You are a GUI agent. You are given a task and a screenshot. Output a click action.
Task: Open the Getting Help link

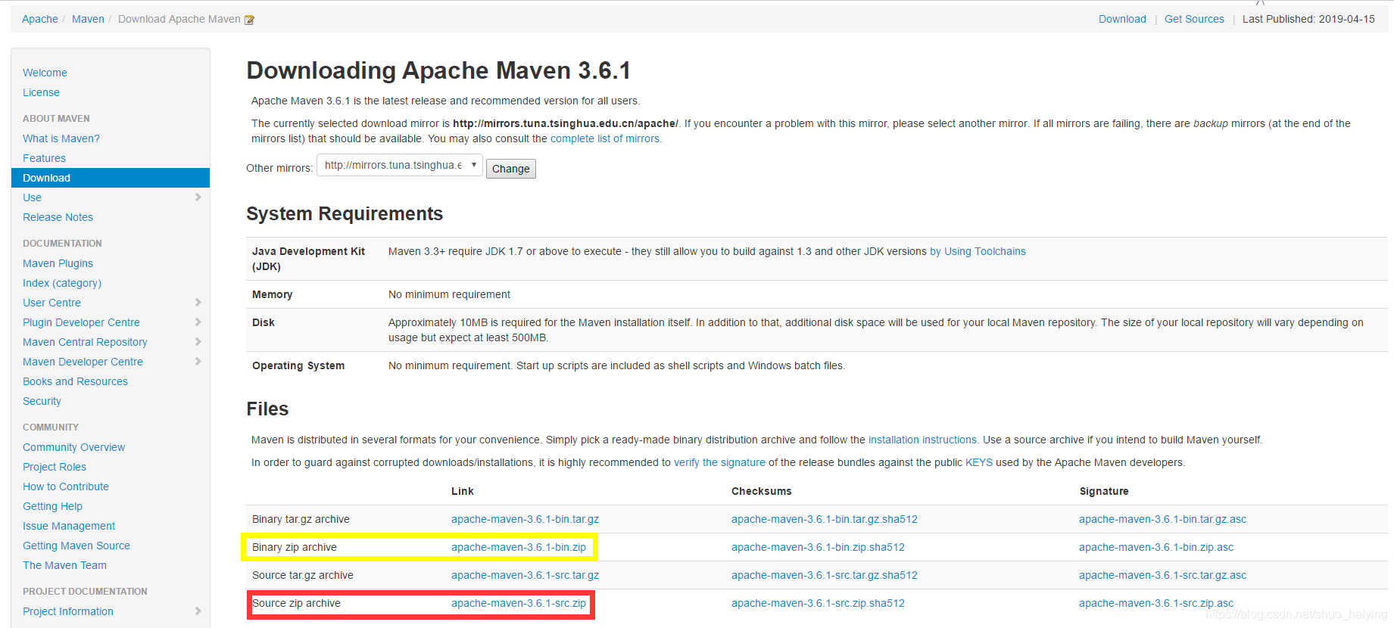coord(52,506)
